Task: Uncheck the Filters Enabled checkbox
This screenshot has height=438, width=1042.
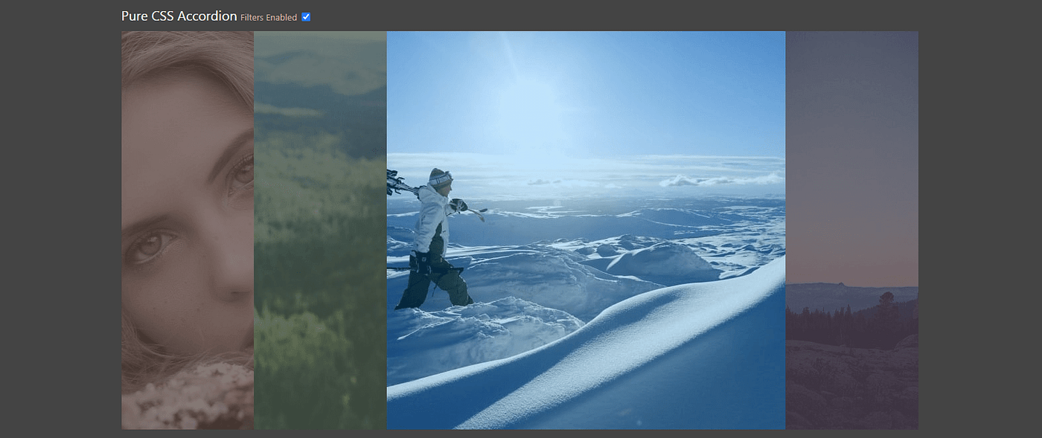Action: (x=306, y=17)
